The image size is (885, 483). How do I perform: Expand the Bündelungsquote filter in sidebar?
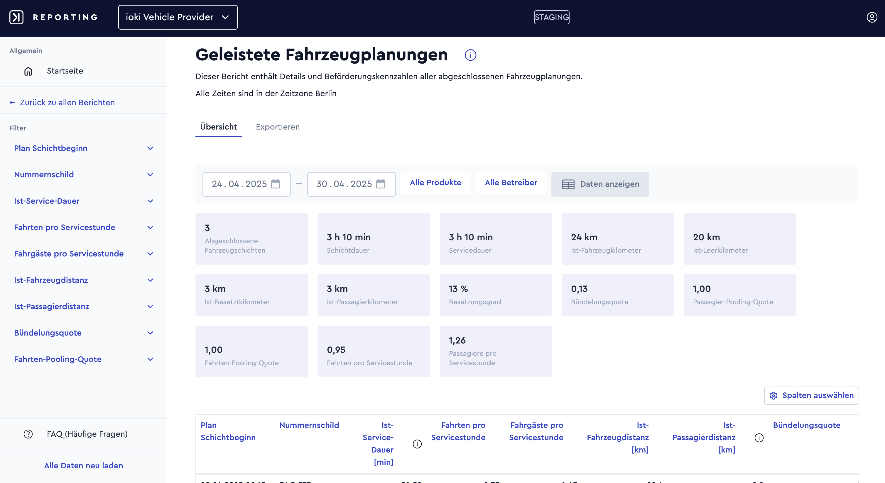tap(84, 333)
